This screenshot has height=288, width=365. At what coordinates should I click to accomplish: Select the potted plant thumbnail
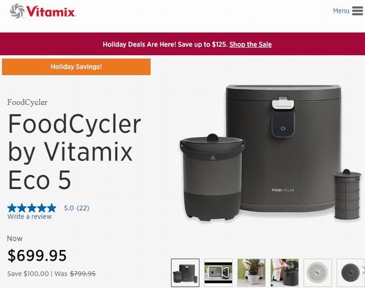[x=251, y=273]
